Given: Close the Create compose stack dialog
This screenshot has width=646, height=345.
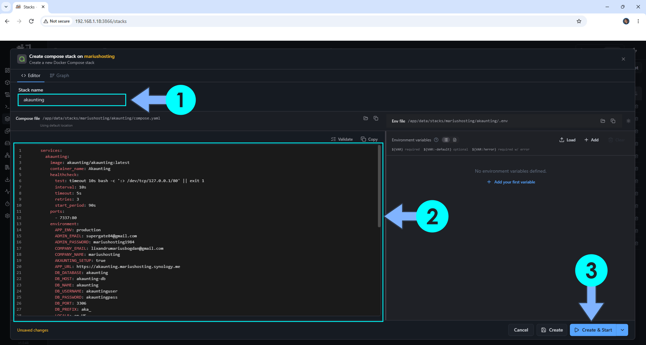Looking at the screenshot, I should (623, 59).
